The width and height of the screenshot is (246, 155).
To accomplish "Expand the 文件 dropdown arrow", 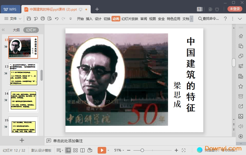I will 20,19.
